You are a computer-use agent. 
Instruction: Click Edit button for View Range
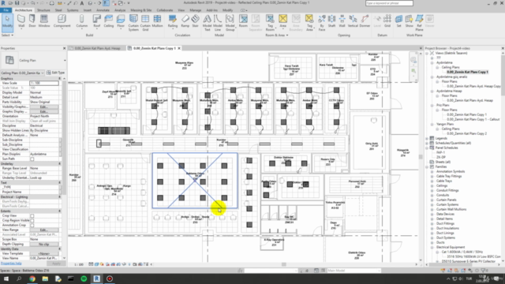coord(44,230)
